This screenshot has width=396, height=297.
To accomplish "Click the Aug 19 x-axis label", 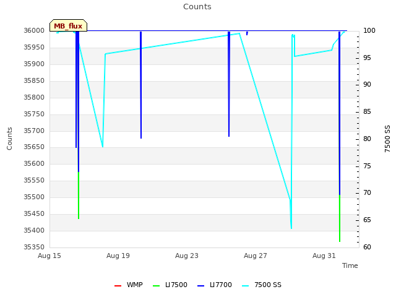I will click(118, 256).
